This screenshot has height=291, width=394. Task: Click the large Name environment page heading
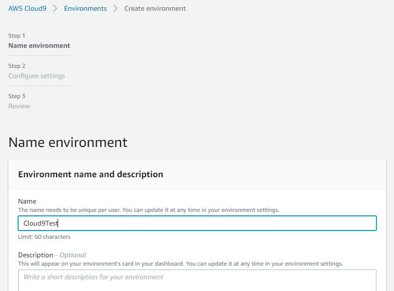tap(68, 142)
